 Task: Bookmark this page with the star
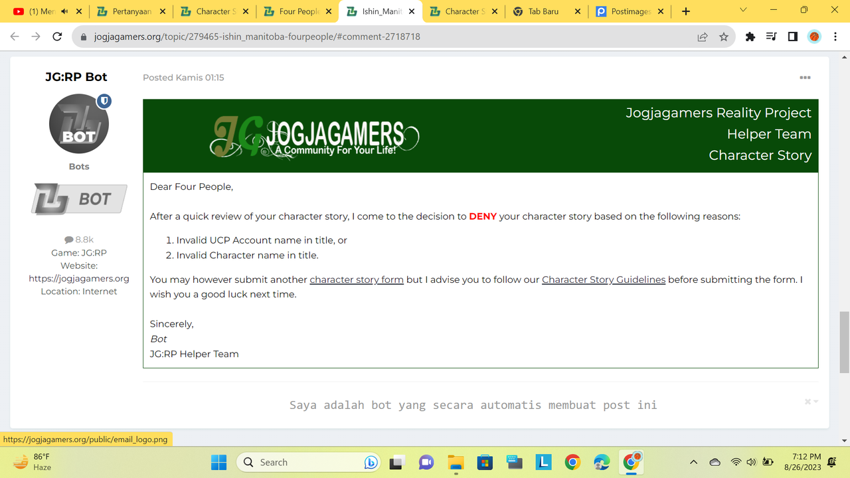click(x=724, y=37)
